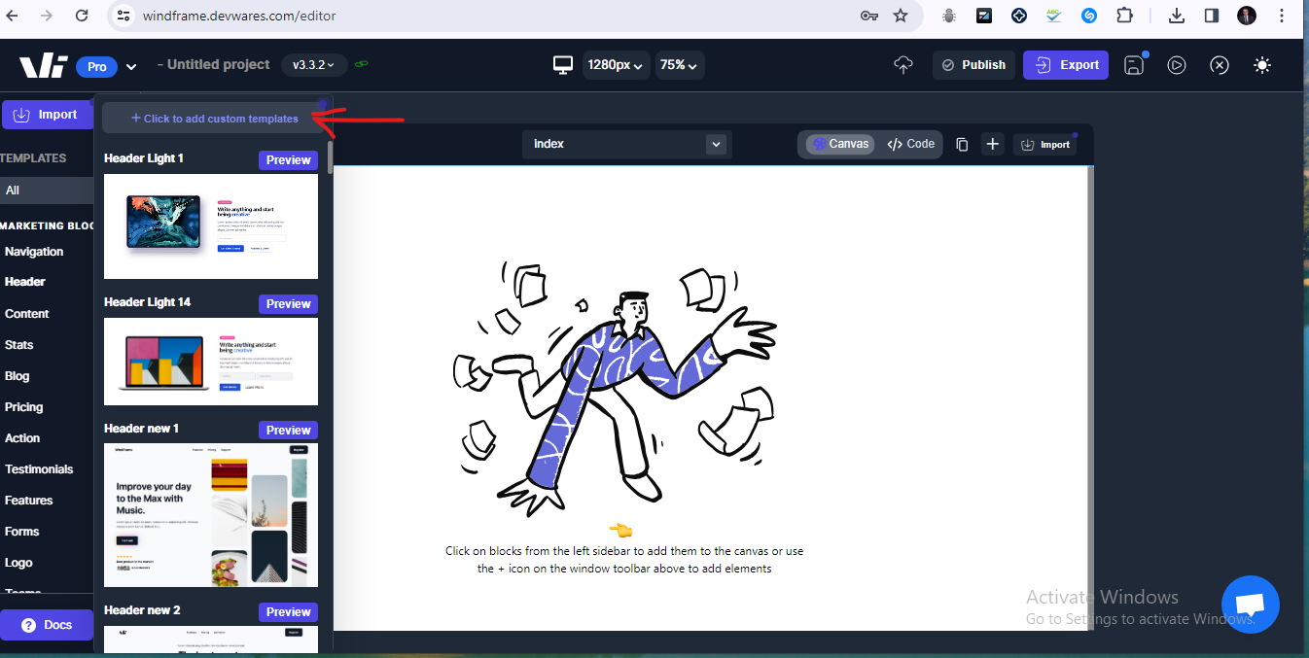Viewport: 1309px width, 658px height.
Task: Open the browser extensions puzzle icon
Action: point(1125,16)
